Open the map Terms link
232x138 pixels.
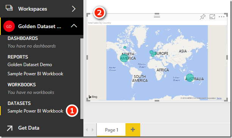pos(219,98)
